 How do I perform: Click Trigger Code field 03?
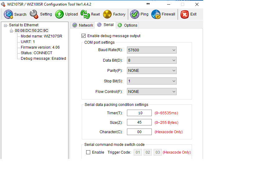(x=158, y=152)
